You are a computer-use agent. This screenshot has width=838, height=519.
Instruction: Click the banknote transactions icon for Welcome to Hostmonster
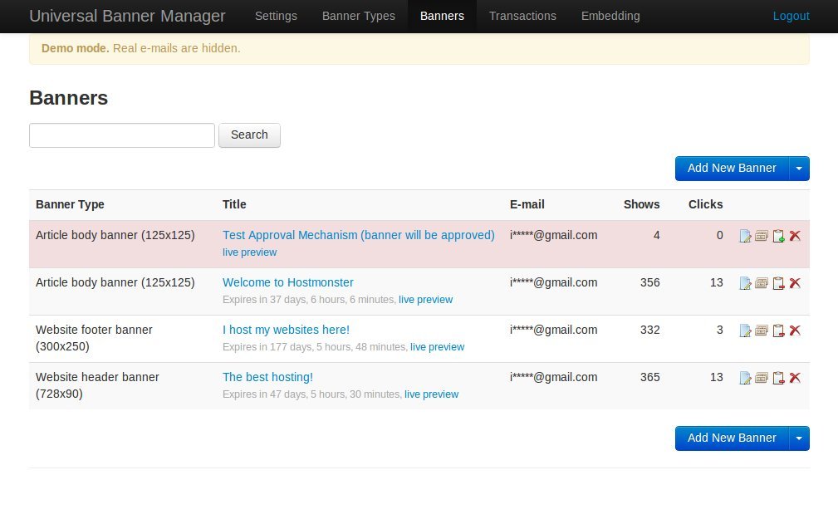(x=762, y=284)
